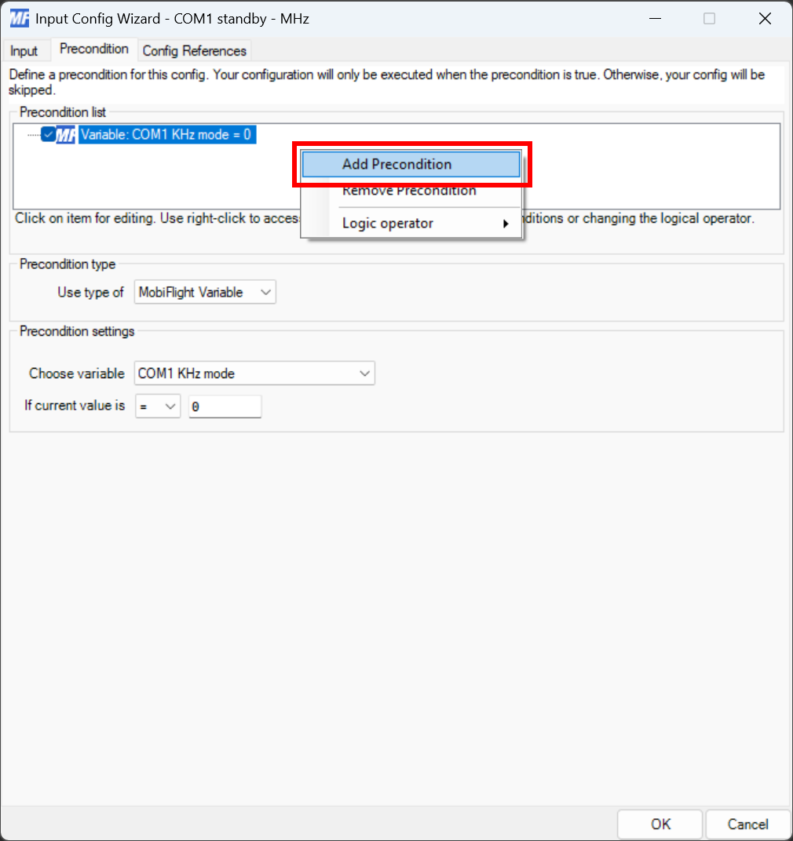This screenshot has height=841, width=793.
Task: Close the Input Config Wizard window
Action: coord(765,19)
